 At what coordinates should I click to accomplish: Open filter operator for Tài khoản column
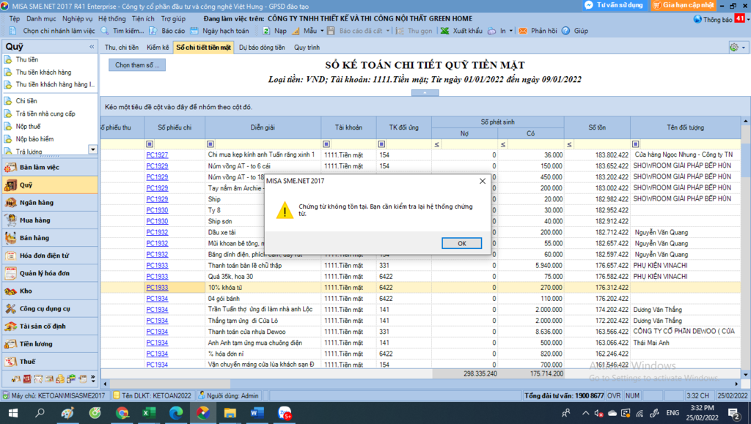[326, 144]
